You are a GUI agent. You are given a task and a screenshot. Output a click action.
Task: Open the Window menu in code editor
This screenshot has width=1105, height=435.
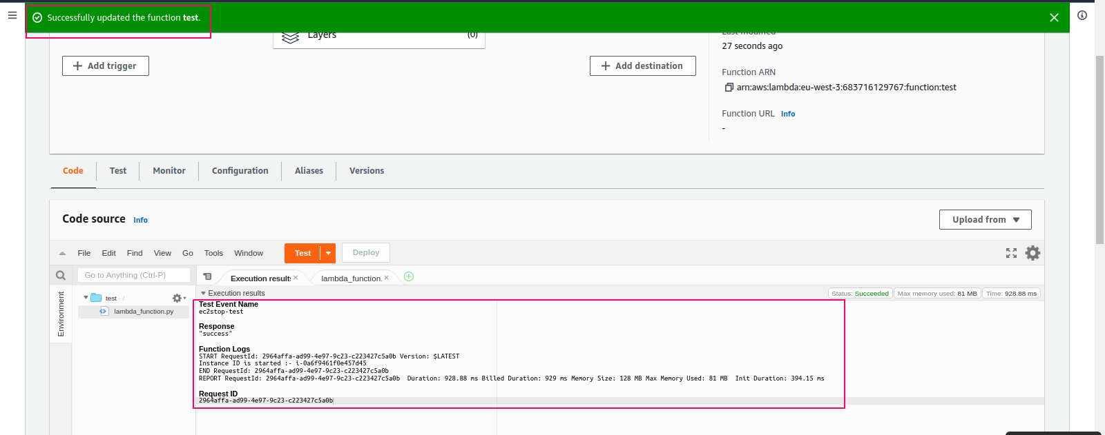tap(249, 254)
